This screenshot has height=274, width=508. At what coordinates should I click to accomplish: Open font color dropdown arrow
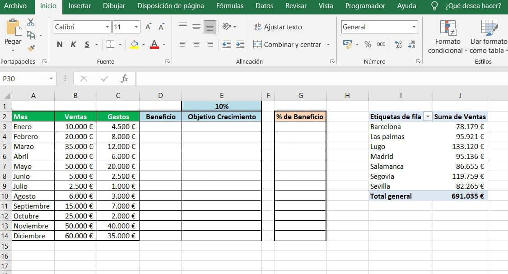tap(164, 44)
